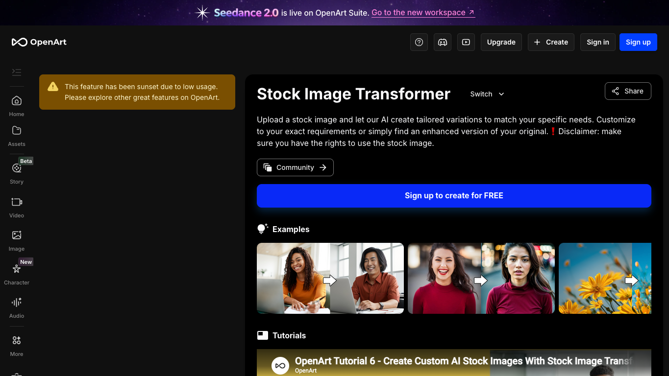
Task: Expand the Switch feature dropdown
Action: click(x=487, y=94)
